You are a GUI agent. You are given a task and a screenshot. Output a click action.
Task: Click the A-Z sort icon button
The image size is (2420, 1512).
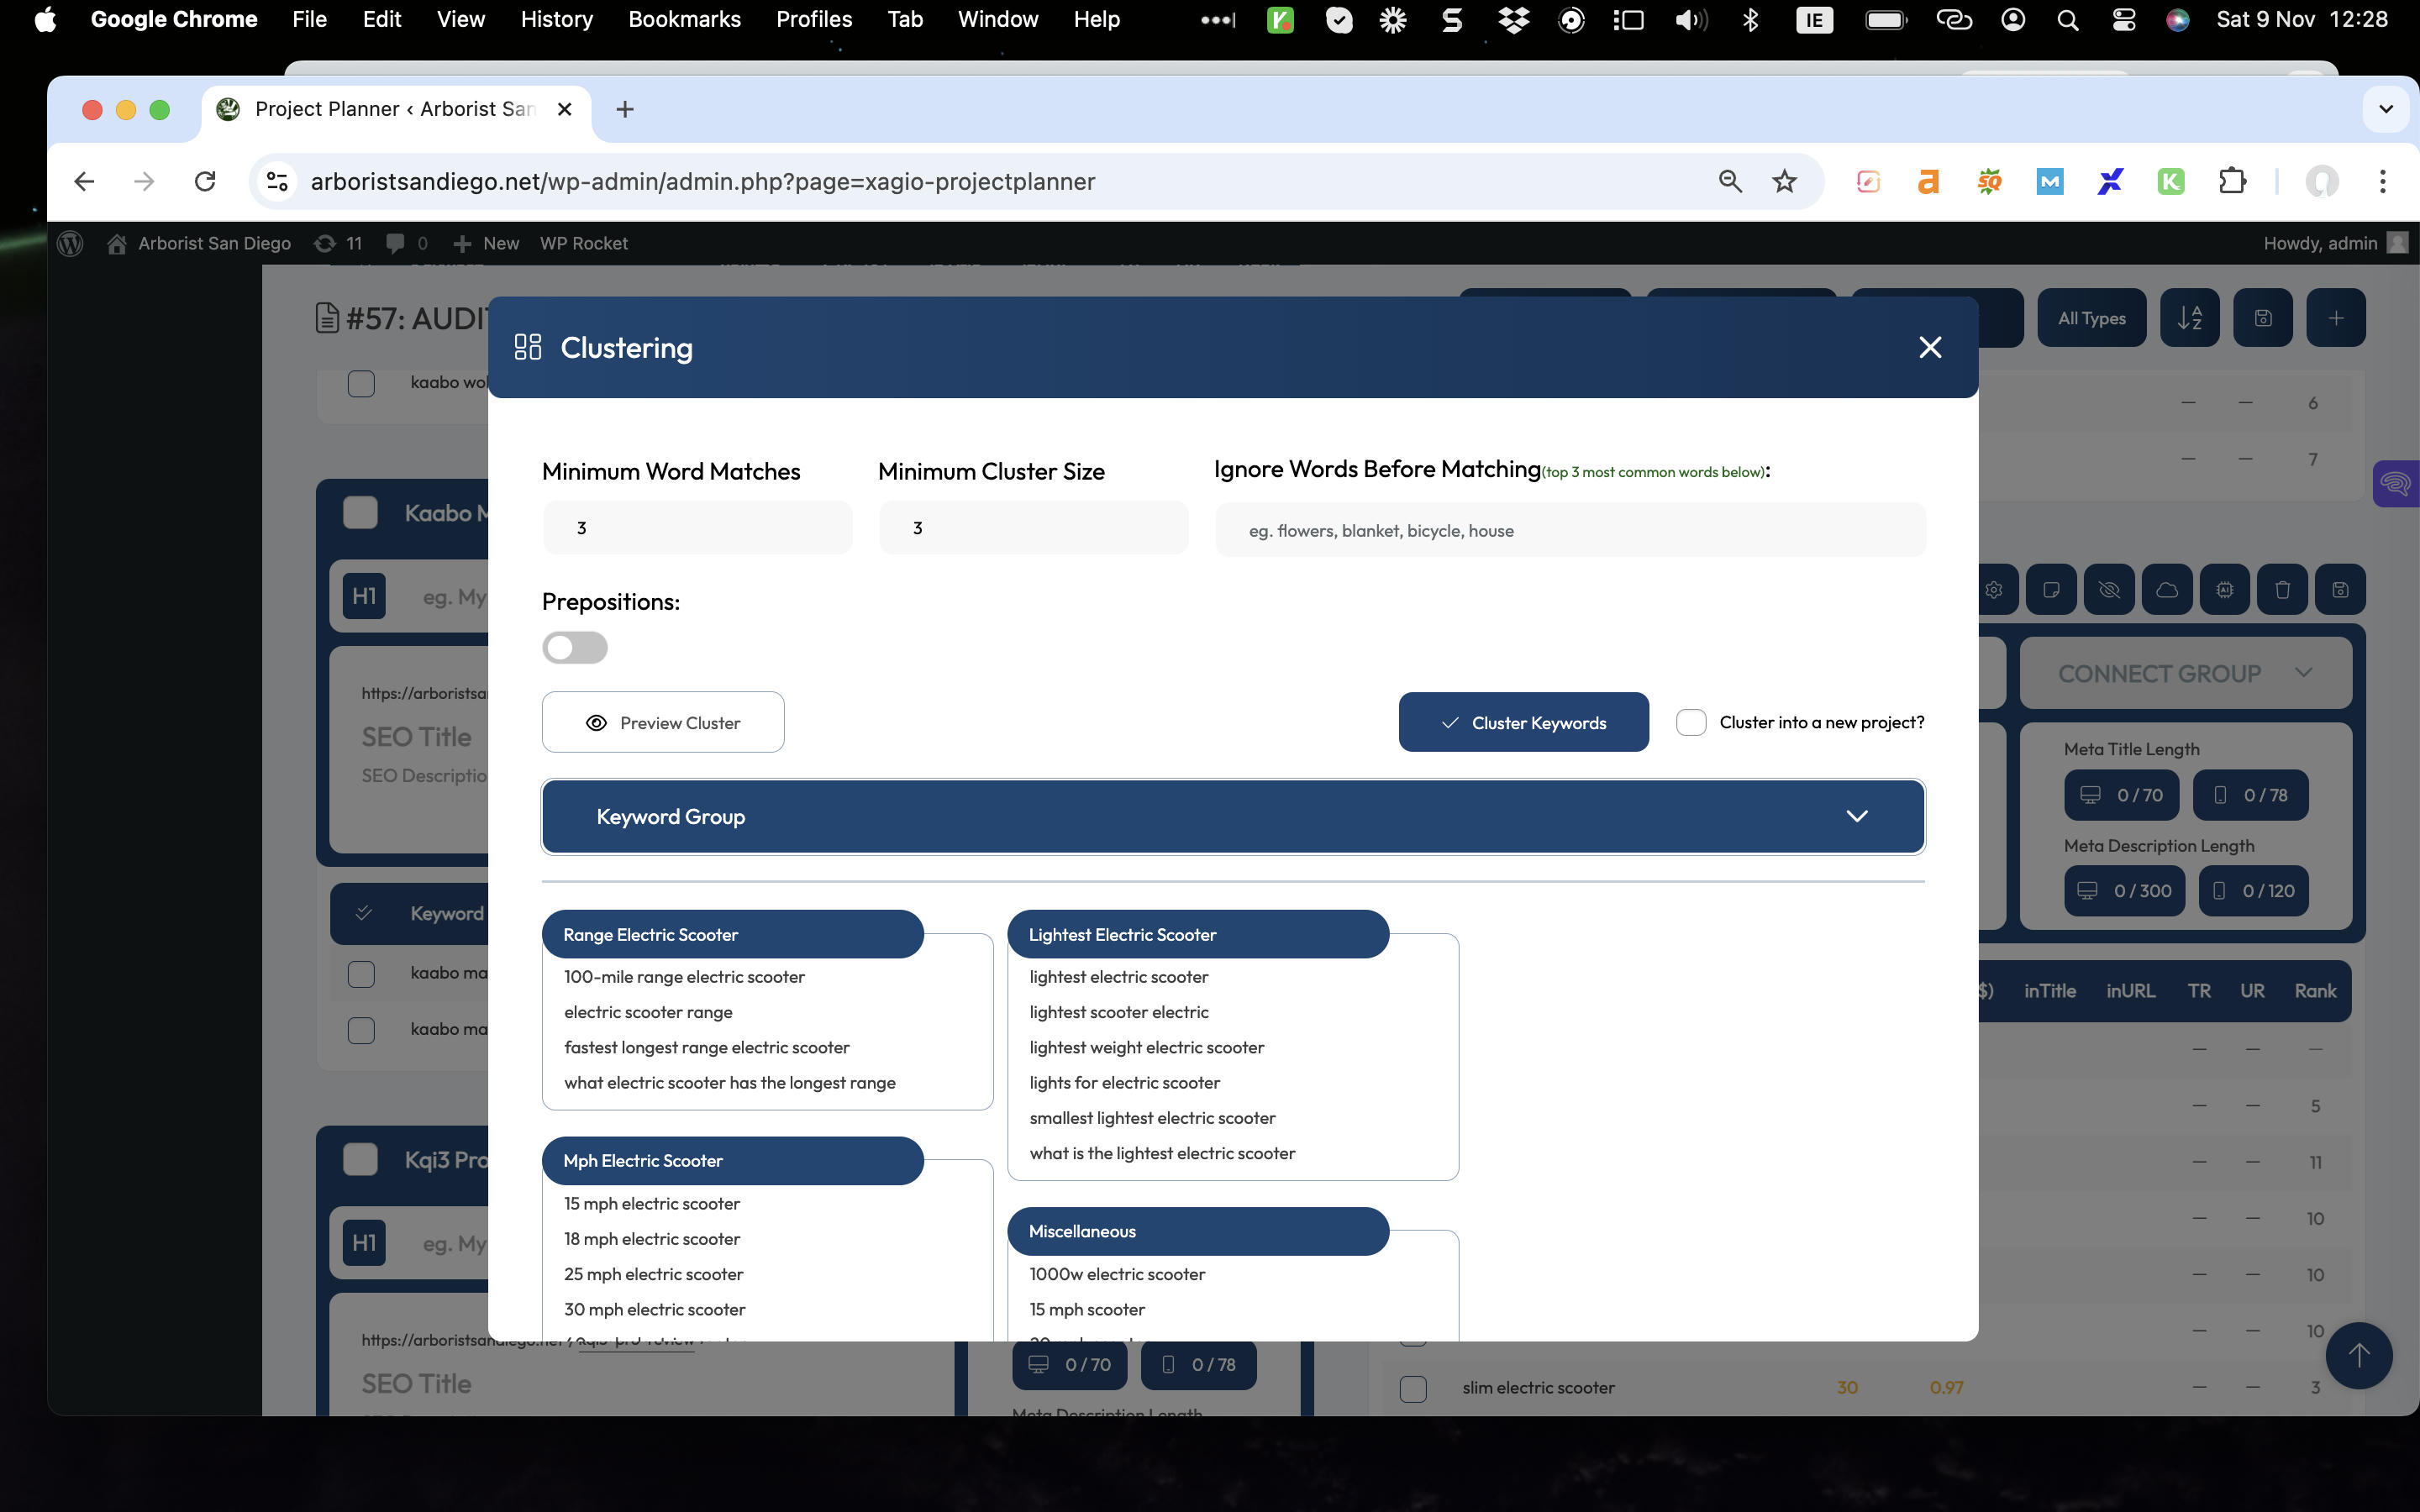2189,318
